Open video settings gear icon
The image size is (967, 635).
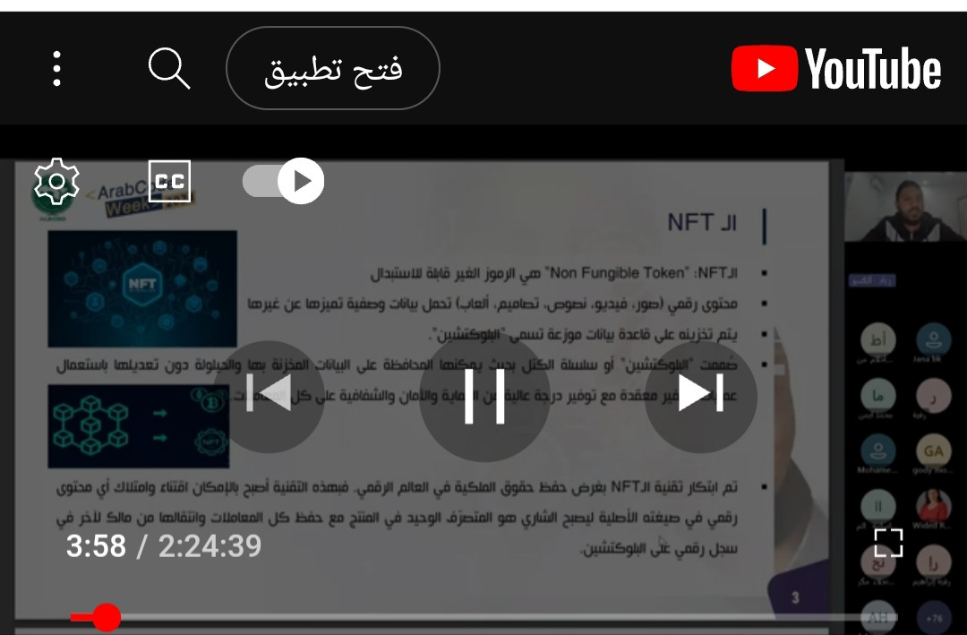coord(56,182)
